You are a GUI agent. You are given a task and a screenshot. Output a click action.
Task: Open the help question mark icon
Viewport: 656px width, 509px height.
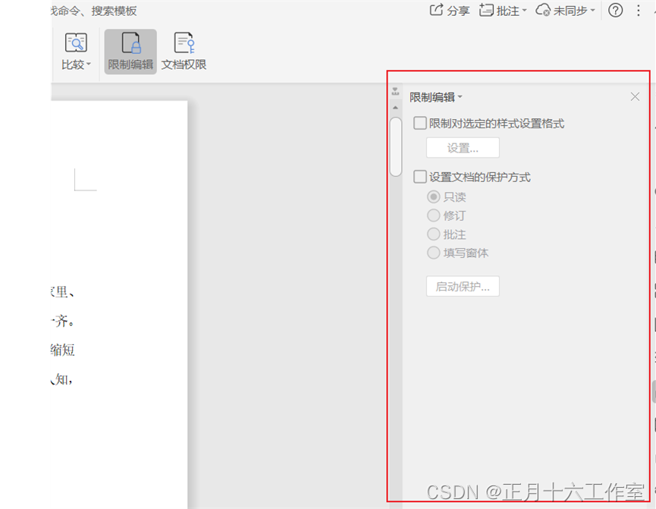(615, 11)
